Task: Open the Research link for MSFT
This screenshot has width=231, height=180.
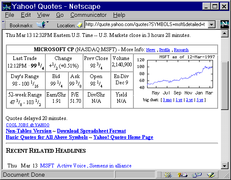Action: (x=181, y=50)
